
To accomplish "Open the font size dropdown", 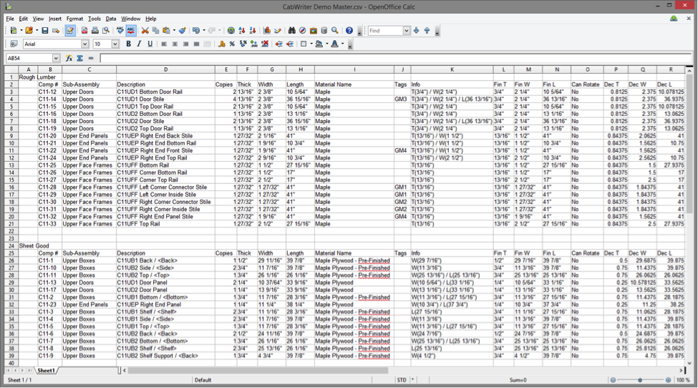I will 115,44.
